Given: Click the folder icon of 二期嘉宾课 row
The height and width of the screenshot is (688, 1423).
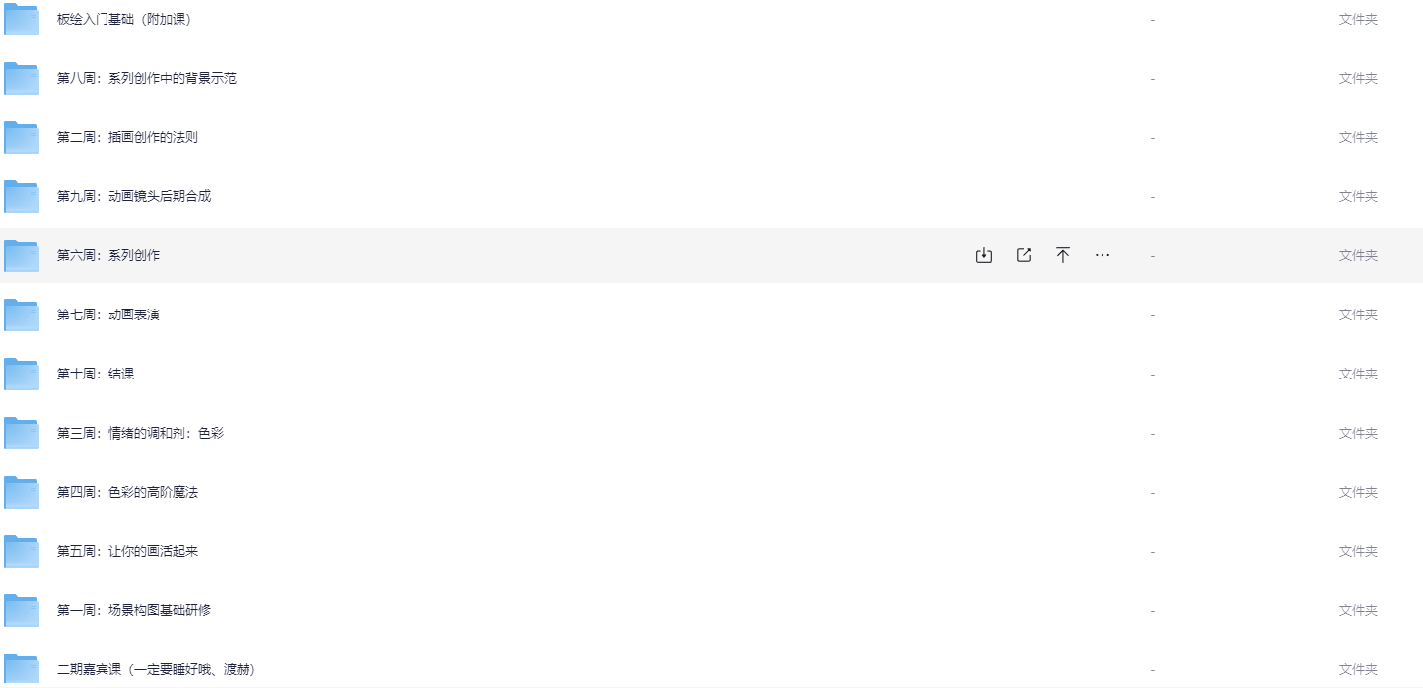Looking at the screenshot, I should (22, 669).
